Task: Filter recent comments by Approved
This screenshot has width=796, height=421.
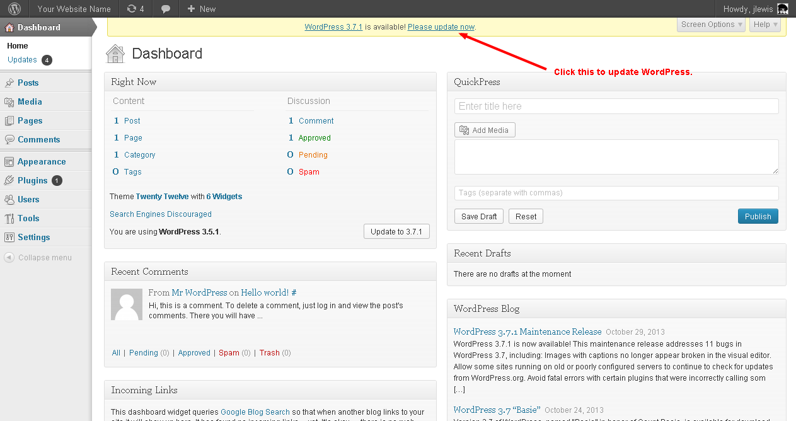Action: pos(194,353)
